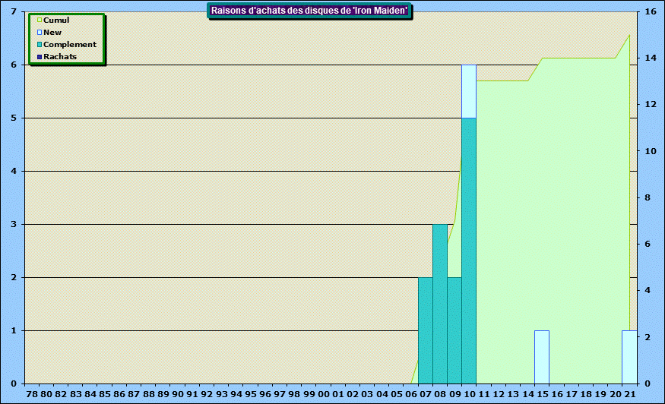Select the white New segment atop year 10
The image size is (665, 404).
point(469,91)
